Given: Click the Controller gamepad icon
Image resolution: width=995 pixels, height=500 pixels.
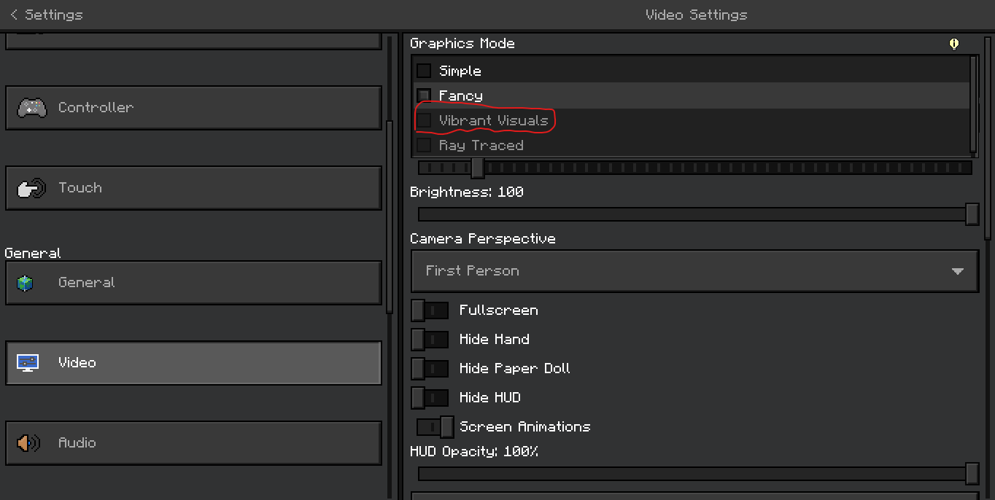Looking at the screenshot, I should (31, 108).
